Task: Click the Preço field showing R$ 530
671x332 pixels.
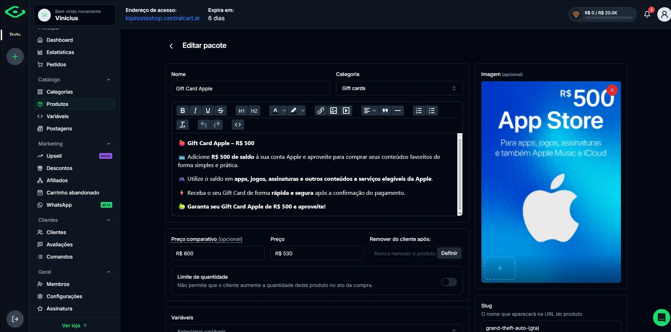Action: (317, 253)
